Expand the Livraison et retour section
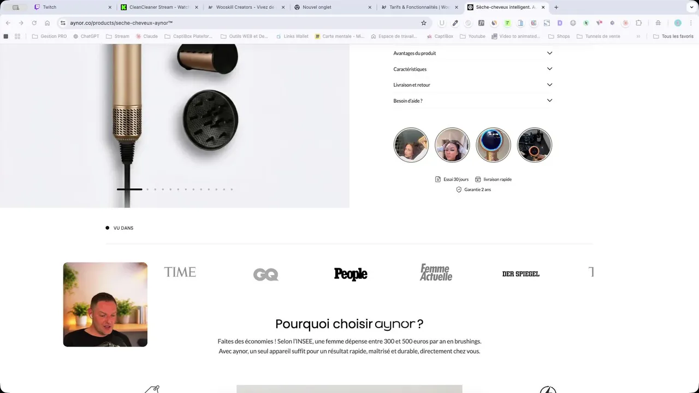699x393 pixels. pyautogui.click(x=473, y=85)
